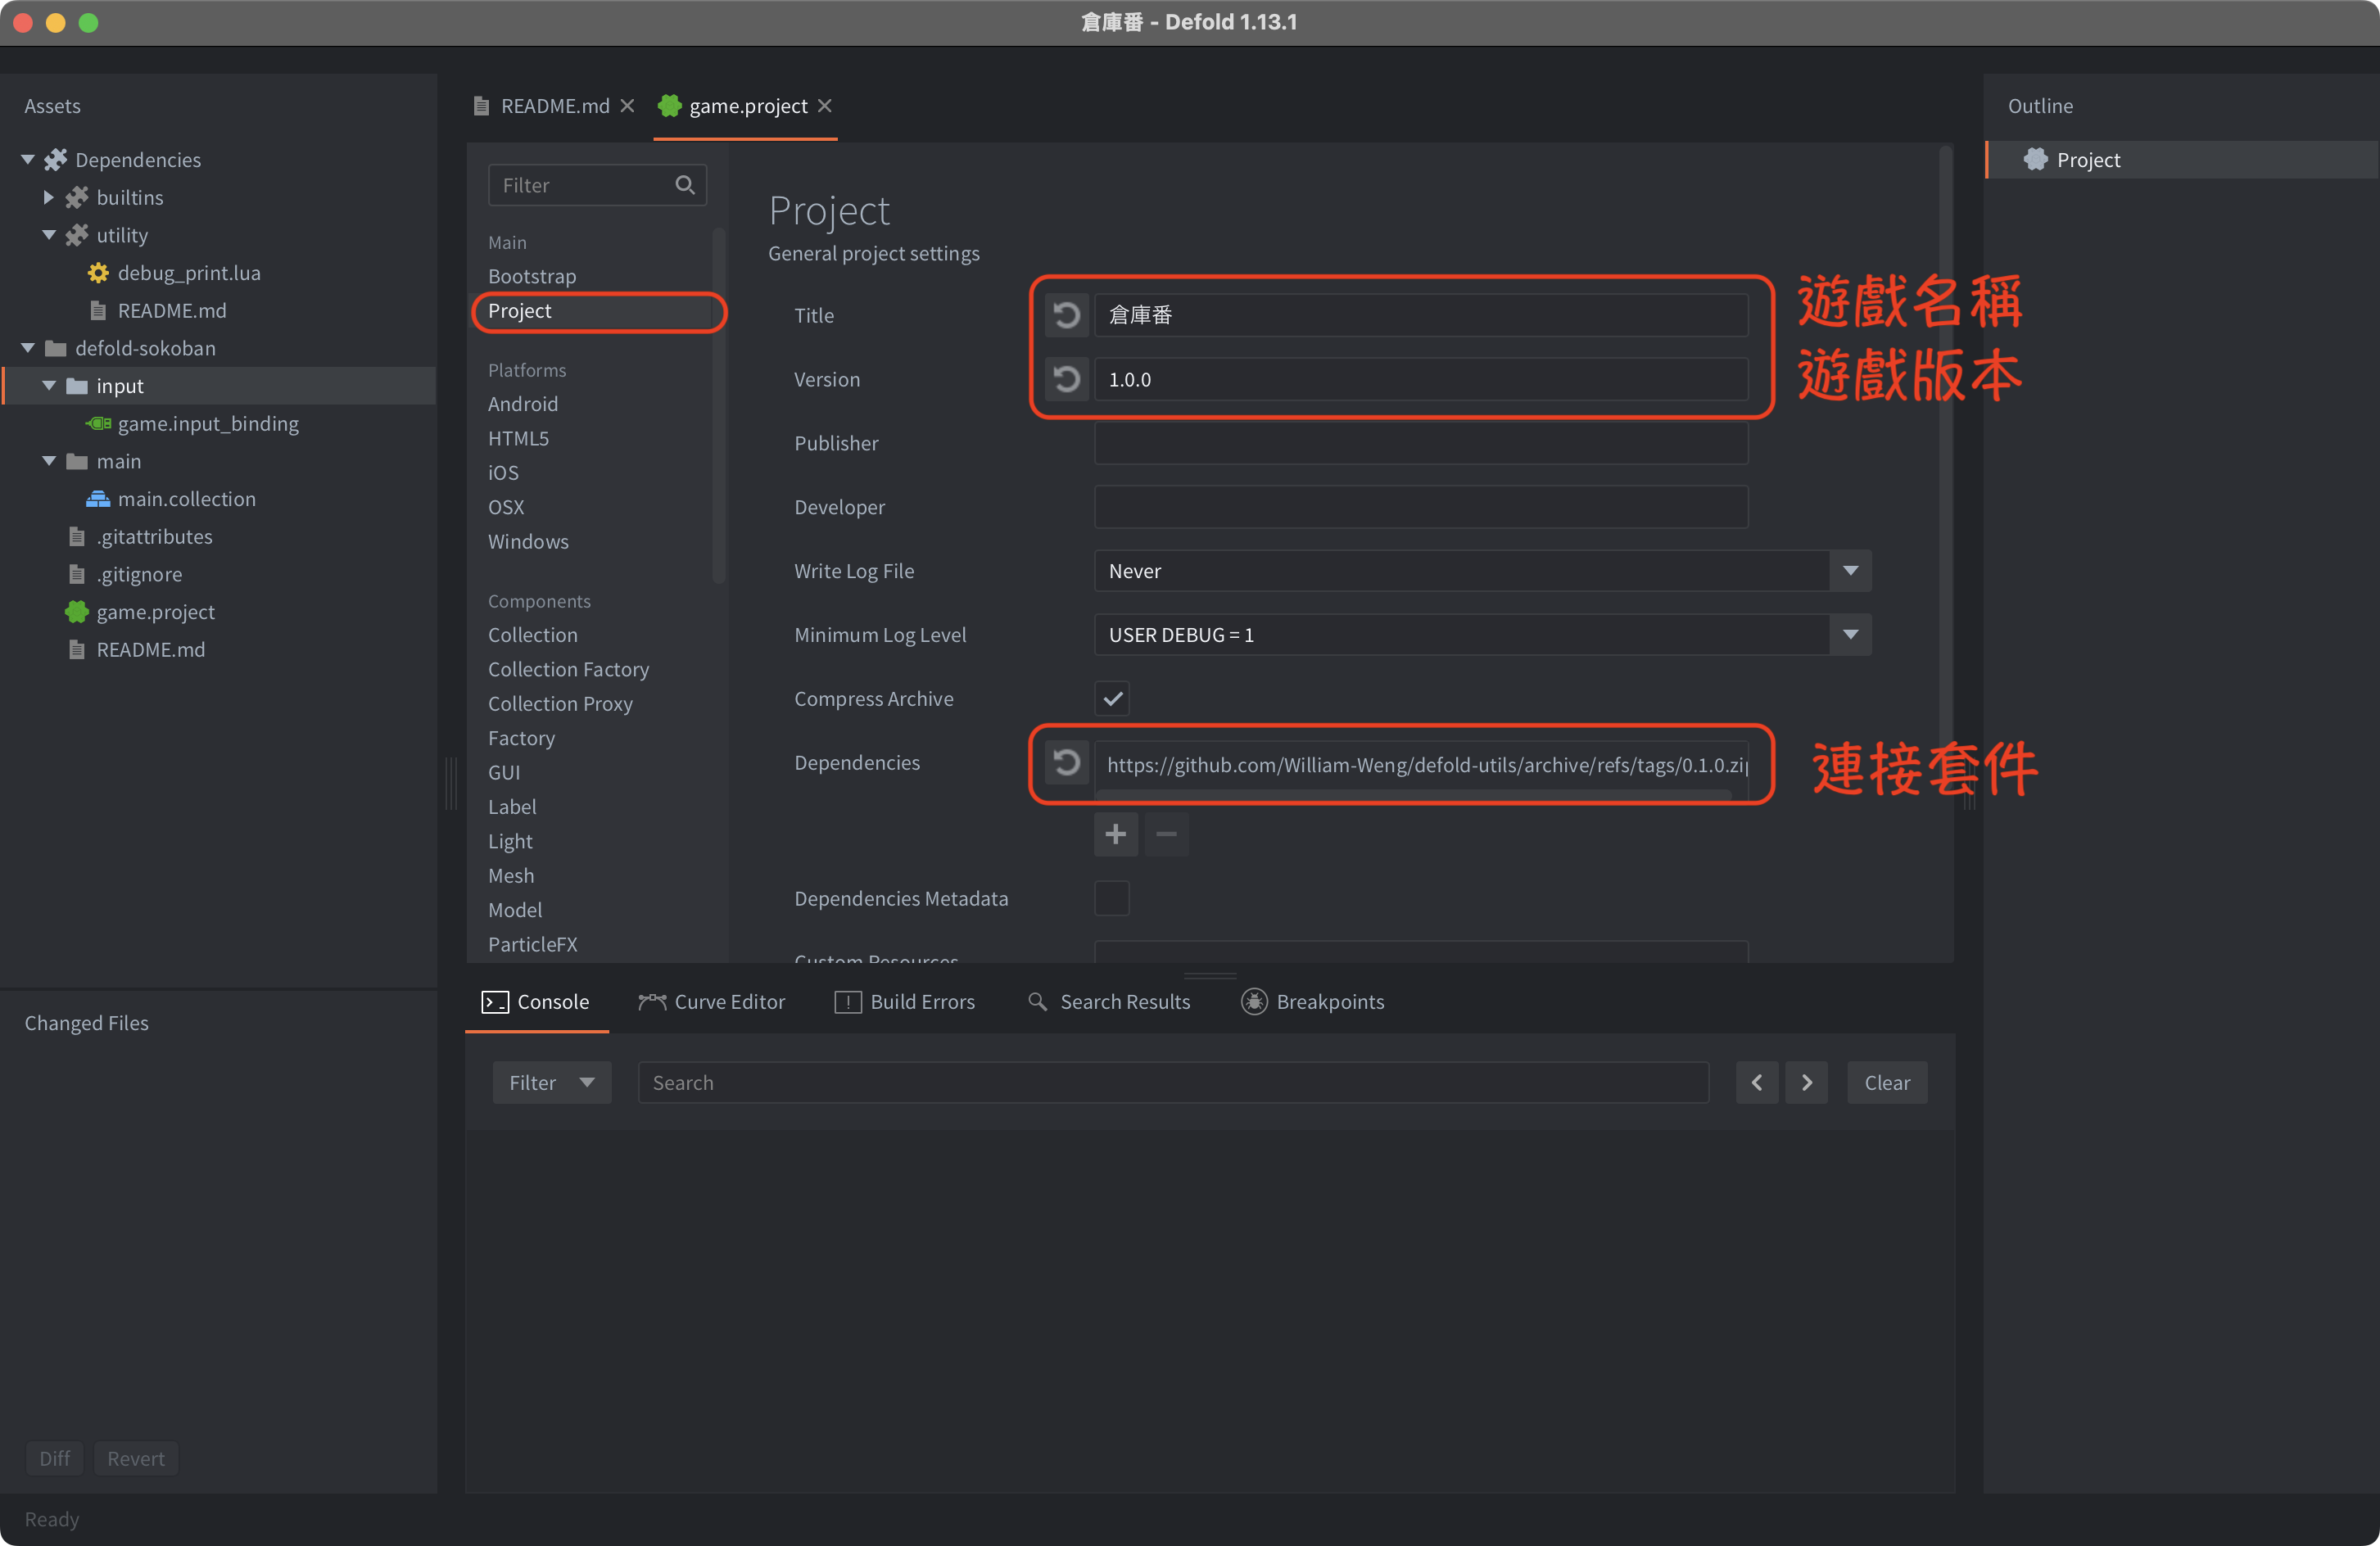Screen dimensions: 2380x1546
Task: Open the Curve Editor tab
Action: click(711, 1002)
